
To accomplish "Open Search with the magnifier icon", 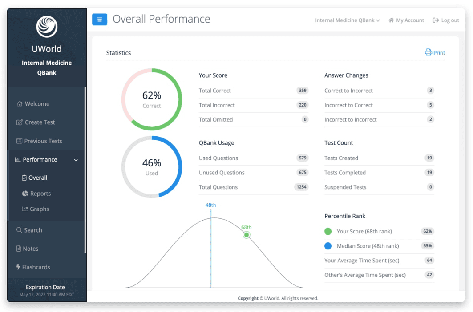I will pyautogui.click(x=19, y=230).
